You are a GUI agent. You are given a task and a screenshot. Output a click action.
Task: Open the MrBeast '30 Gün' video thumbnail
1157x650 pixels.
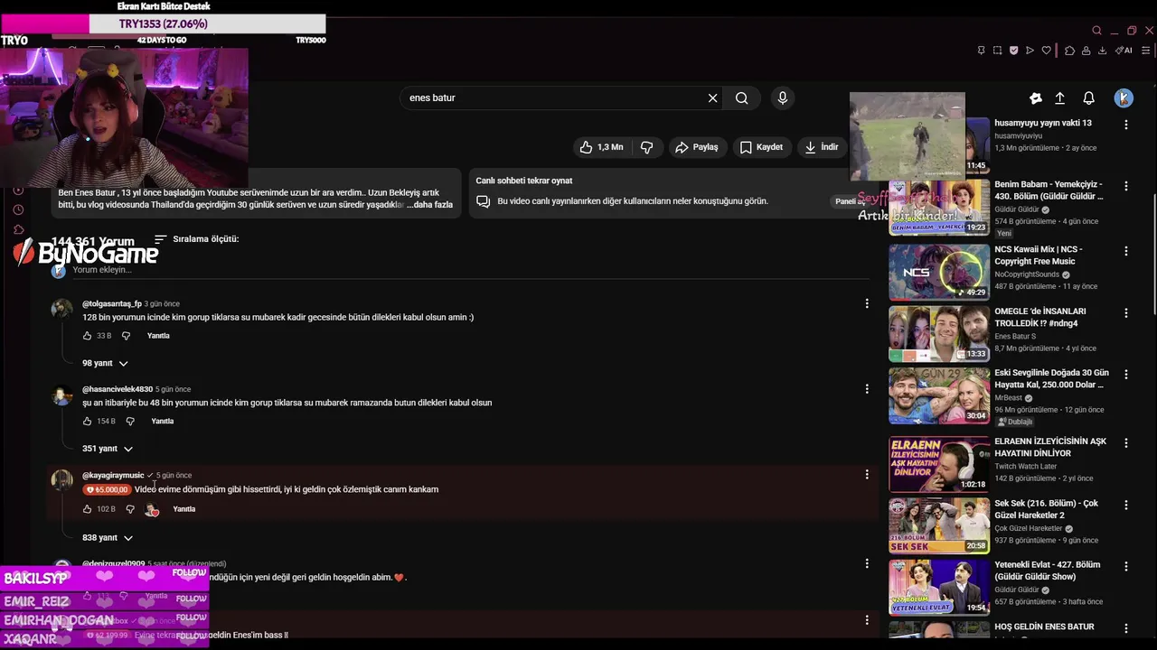coord(939,395)
